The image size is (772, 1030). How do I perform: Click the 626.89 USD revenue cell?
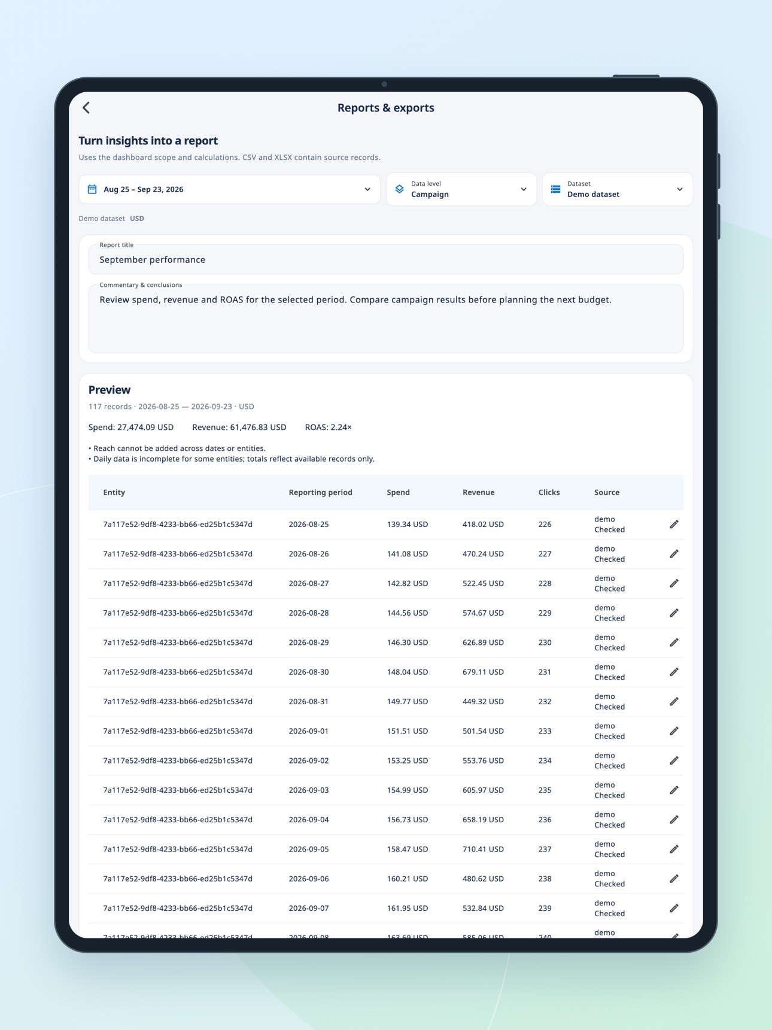tap(483, 643)
